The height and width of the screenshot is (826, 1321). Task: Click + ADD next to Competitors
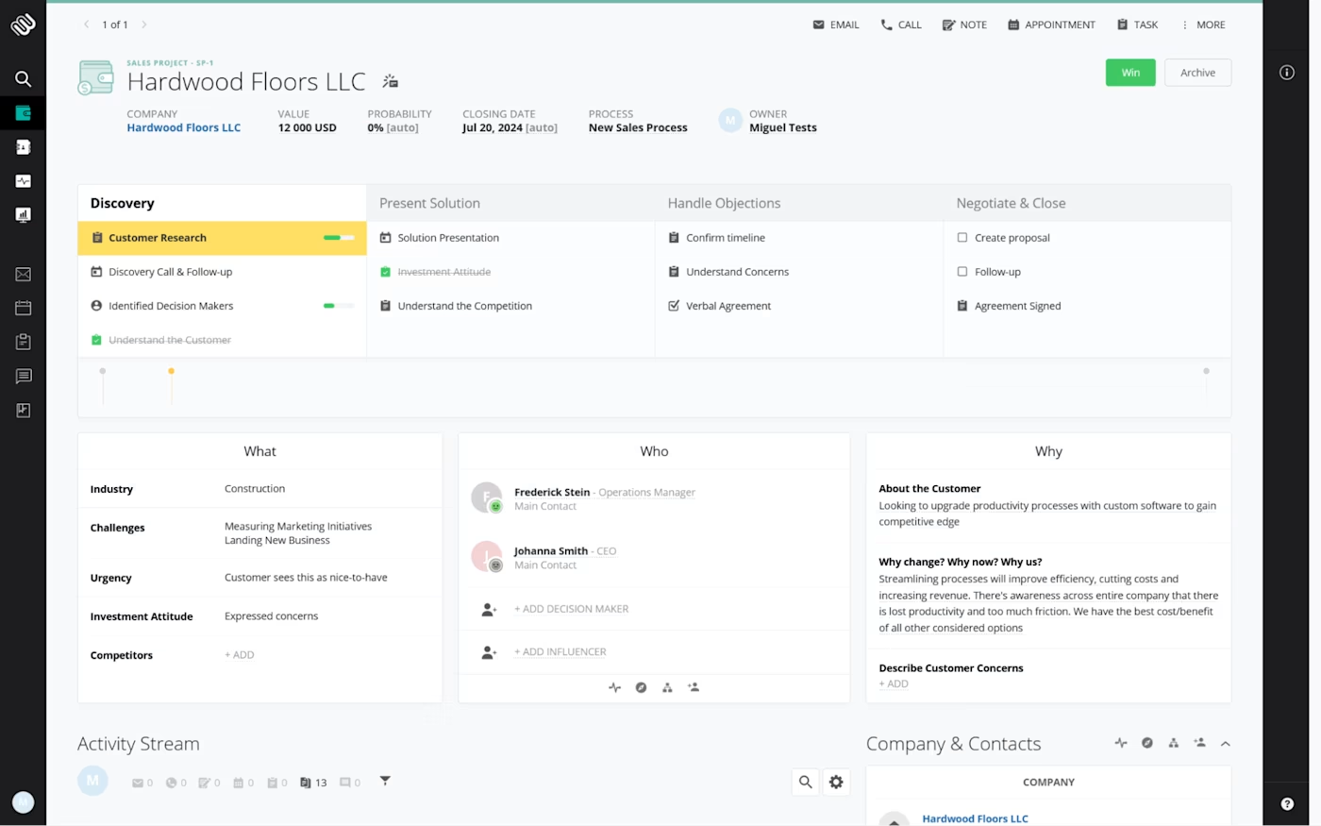coord(239,655)
